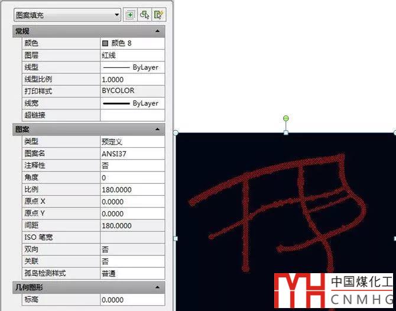
Task: Select the 注释性 property label
Action: (35, 166)
